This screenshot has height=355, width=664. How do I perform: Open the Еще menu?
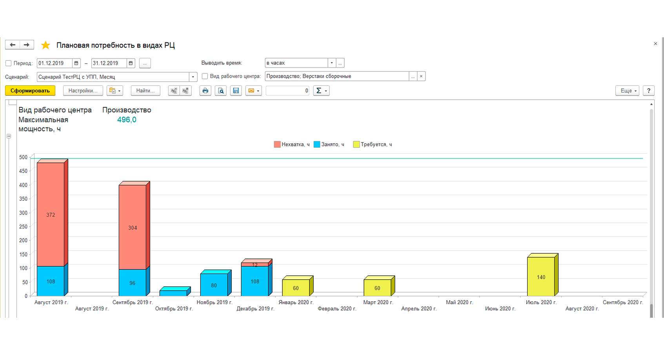point(628,91)
